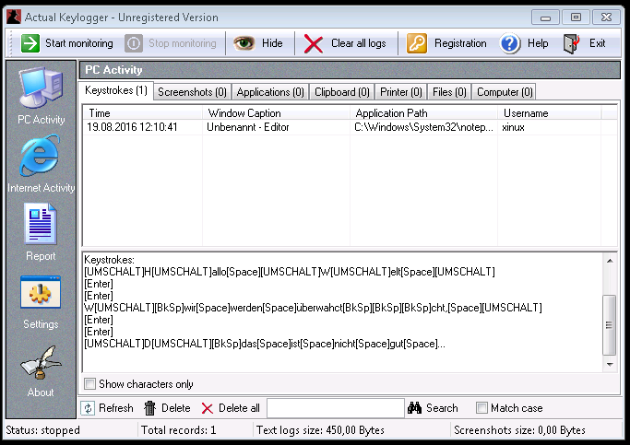Click the door Exit icon
Viewport: 630px width, 445px height.
tap(571, 43)
